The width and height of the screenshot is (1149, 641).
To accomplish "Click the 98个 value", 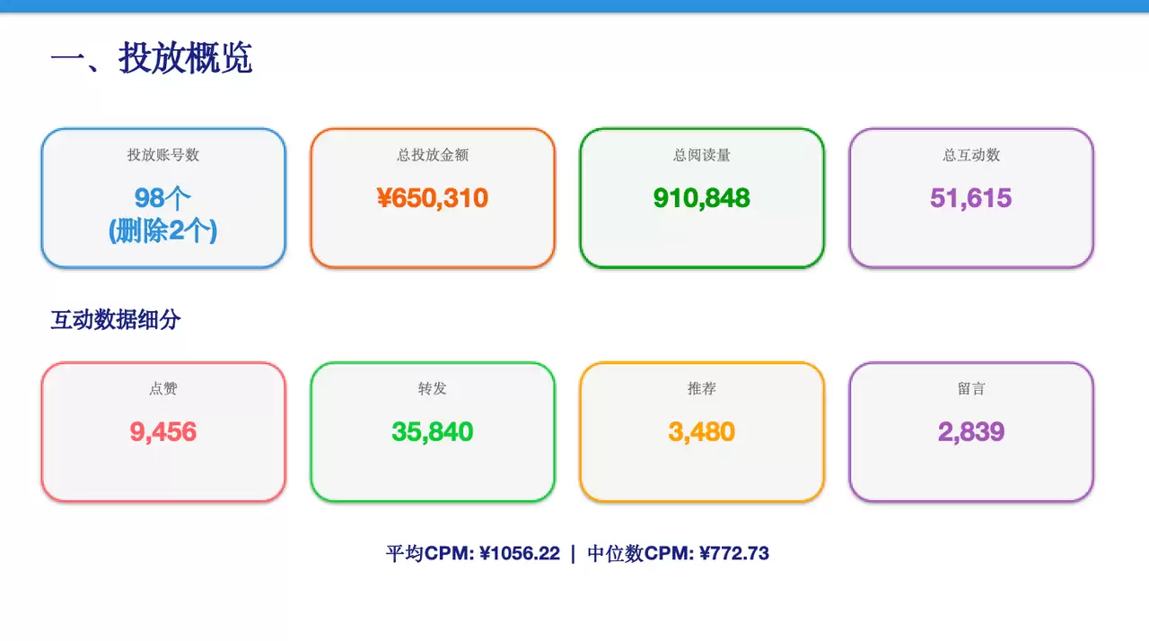I will point(163,198).
